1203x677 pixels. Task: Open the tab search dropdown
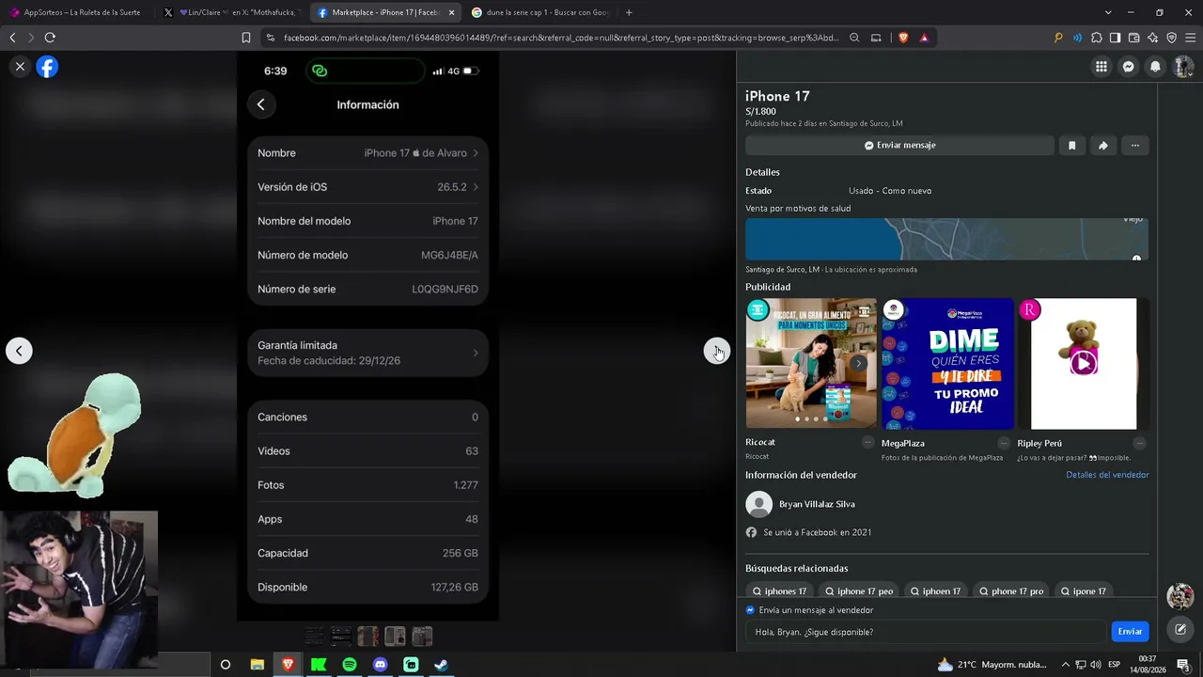[x=1108, y=12]
